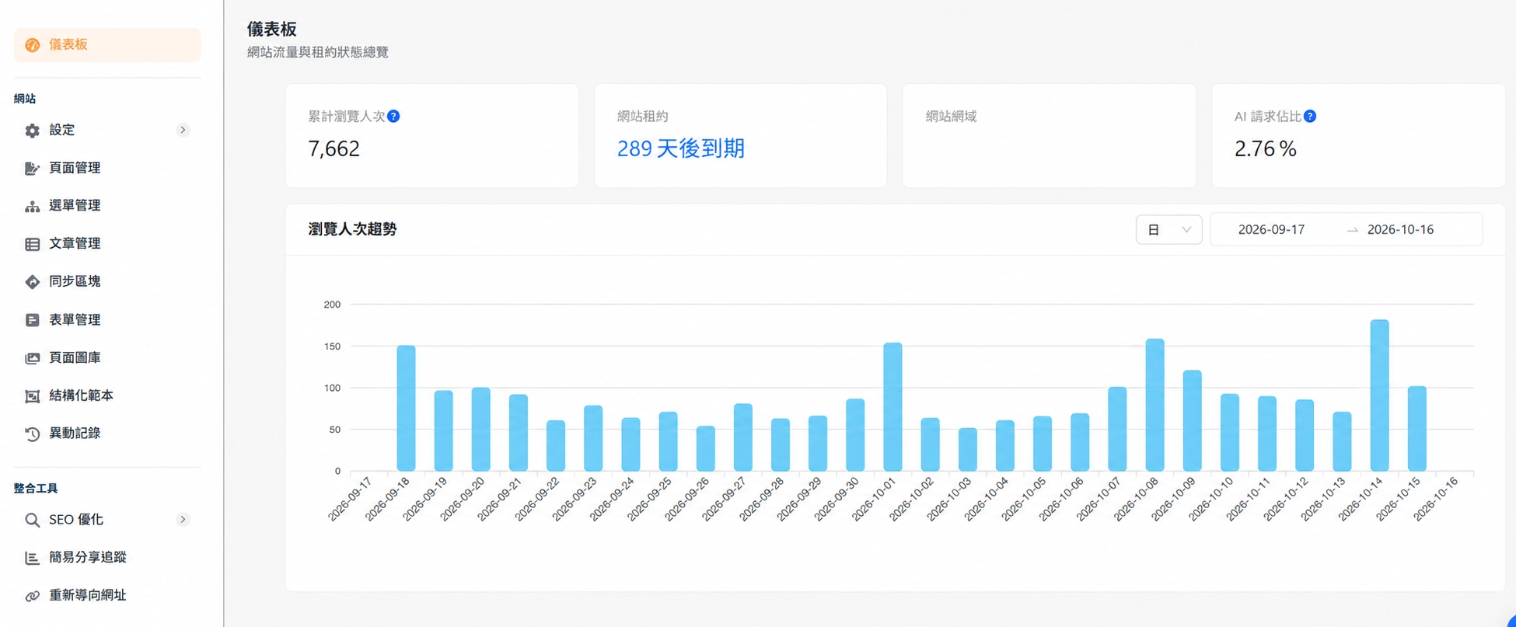This screenshot has height=627, width=1516.
Task: Click the 2026-10-14 tallest bar
Action: (1379, 395)
